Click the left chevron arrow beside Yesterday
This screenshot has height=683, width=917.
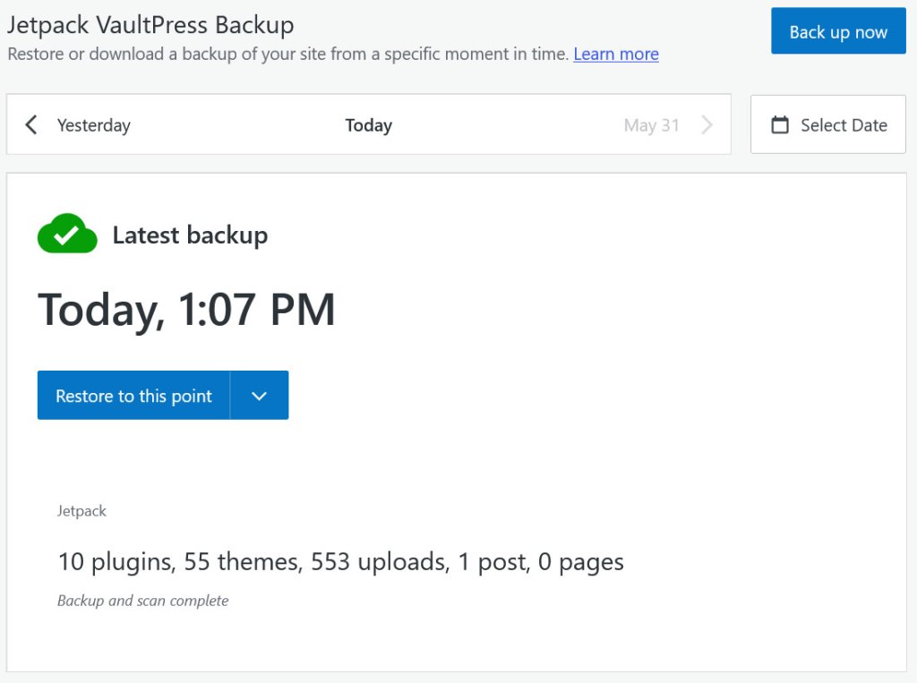pyautogui.click(x=31, y=124)
